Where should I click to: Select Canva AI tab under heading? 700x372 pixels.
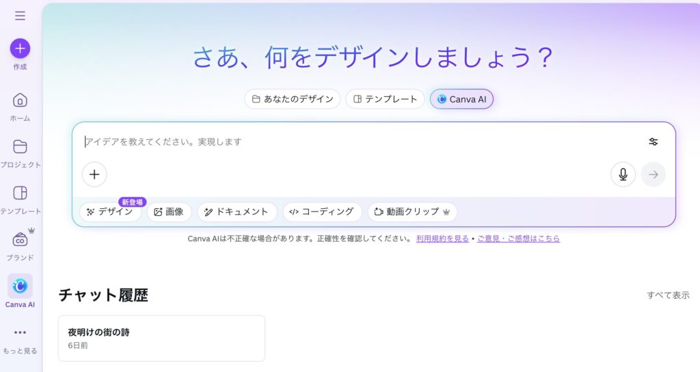click(461, 99)
